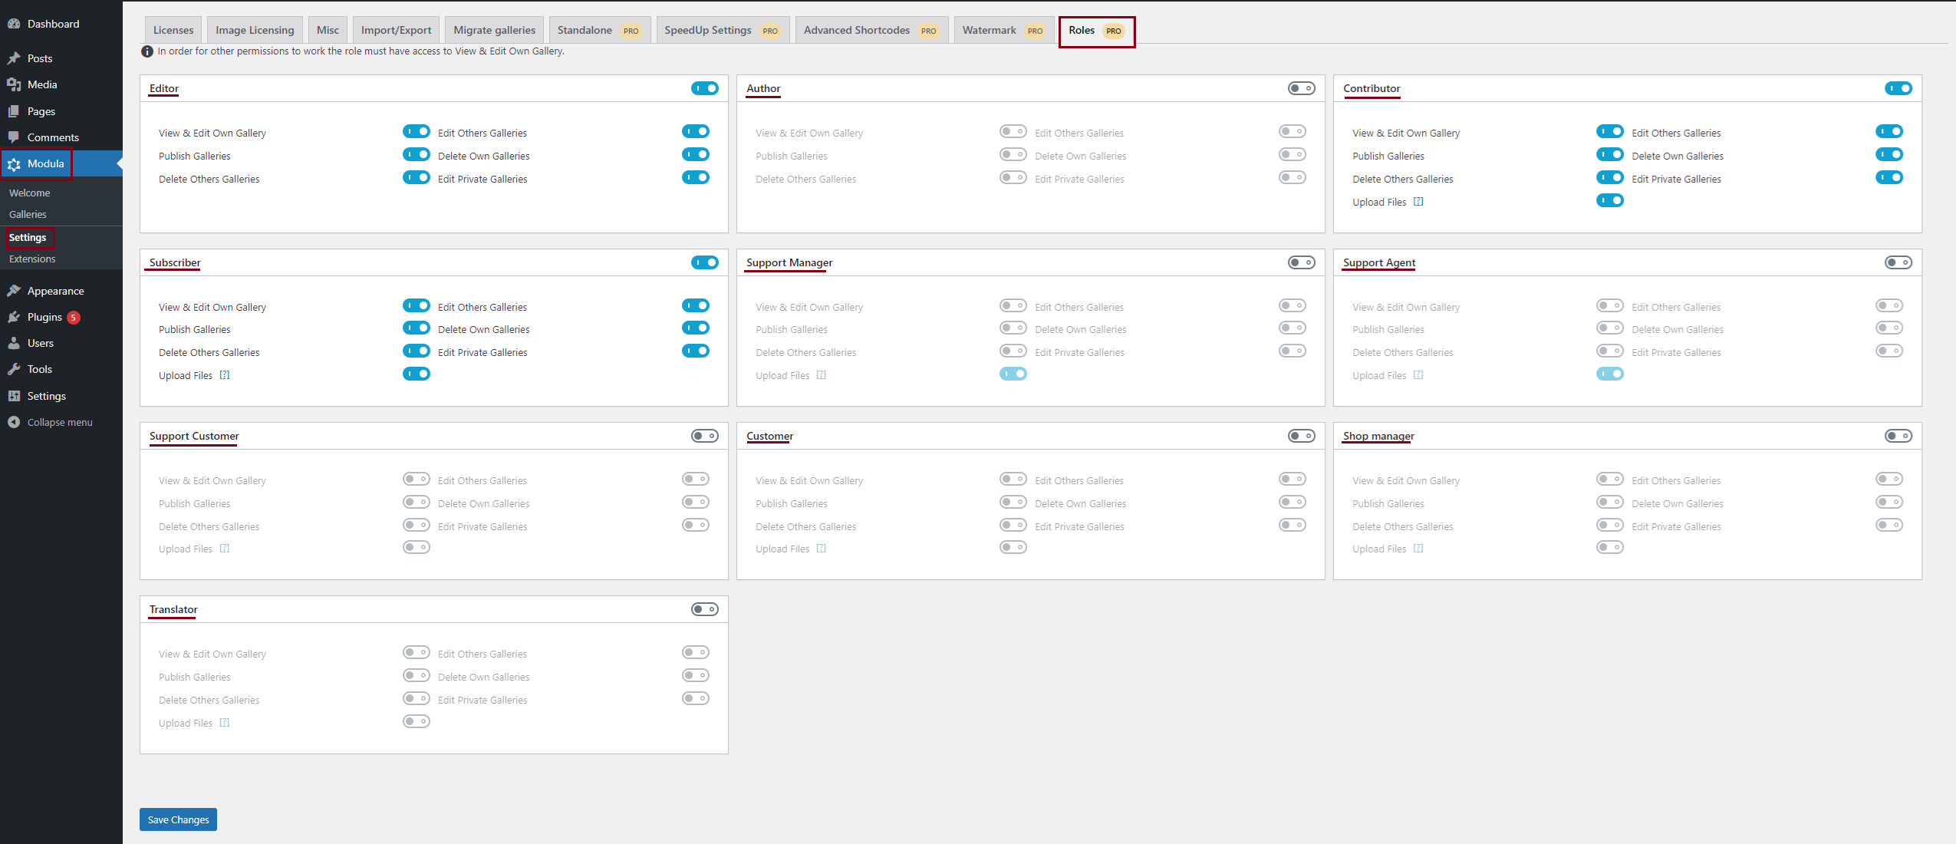This screenshot has height=844, width=1956.
Task: Open help tooltip for Contributor Upload Files
Action: (x=1418, y=202)
